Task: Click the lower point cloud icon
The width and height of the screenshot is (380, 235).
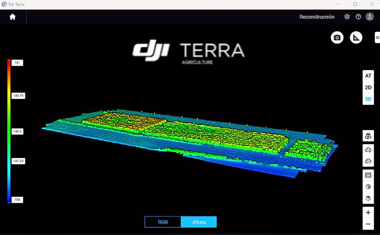Action: coord(368,161)
